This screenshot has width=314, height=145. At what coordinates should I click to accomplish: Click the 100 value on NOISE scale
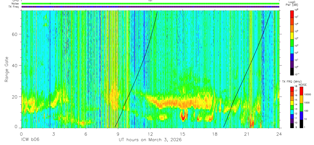click(306, 111)
